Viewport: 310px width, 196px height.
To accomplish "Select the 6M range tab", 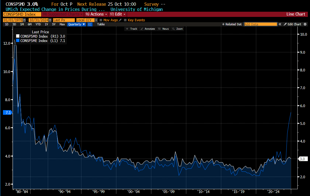I will pyautogui.click(x=30, y=24).
